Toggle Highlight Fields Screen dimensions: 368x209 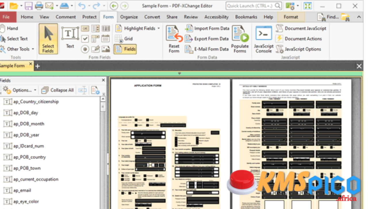click(x=136, y=28)
